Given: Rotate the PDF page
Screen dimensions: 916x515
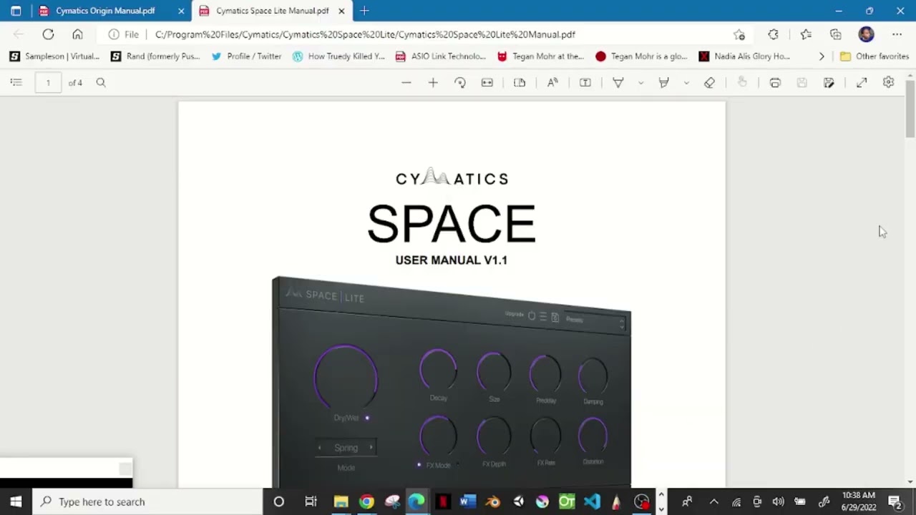Looking at the screenshot, I should click(460, 83).
